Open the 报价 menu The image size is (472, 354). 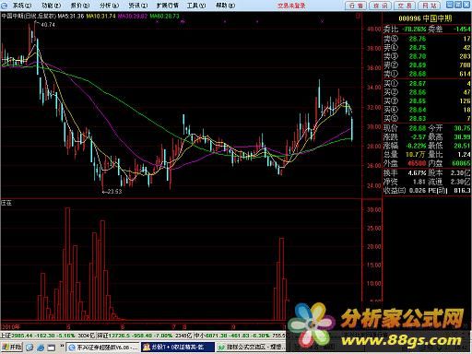pos(80,6)
